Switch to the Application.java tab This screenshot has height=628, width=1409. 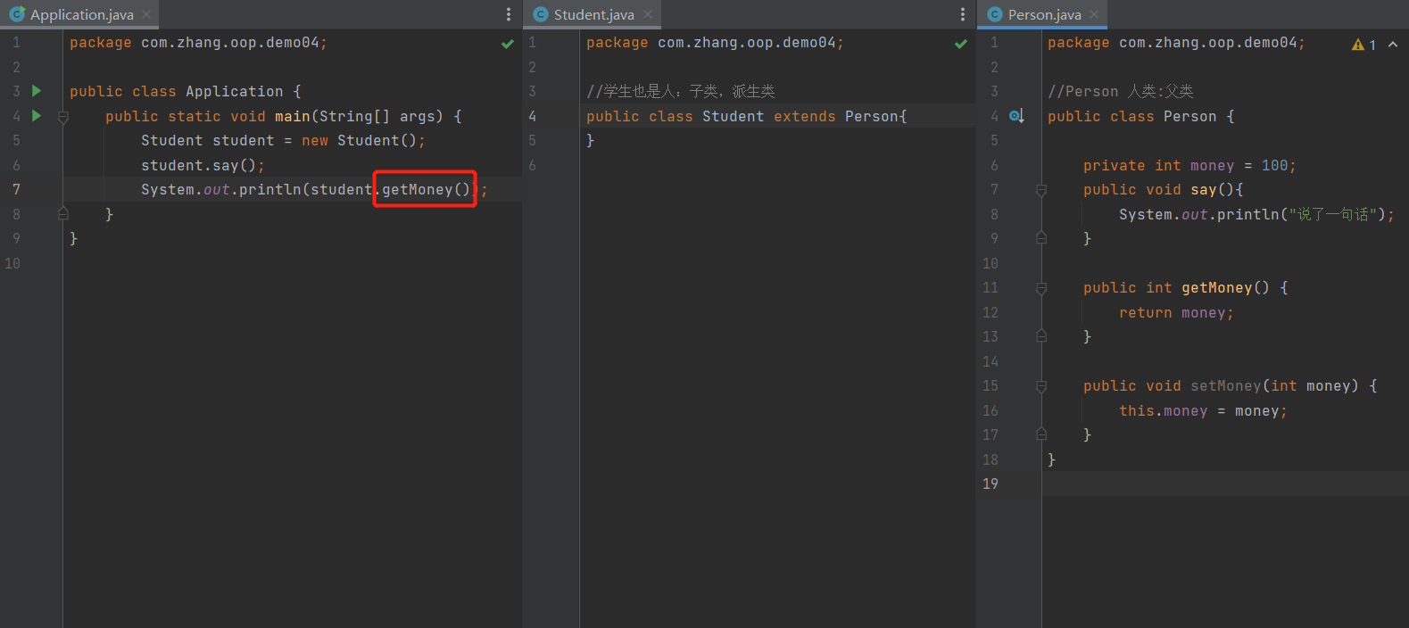click(81, 14)
